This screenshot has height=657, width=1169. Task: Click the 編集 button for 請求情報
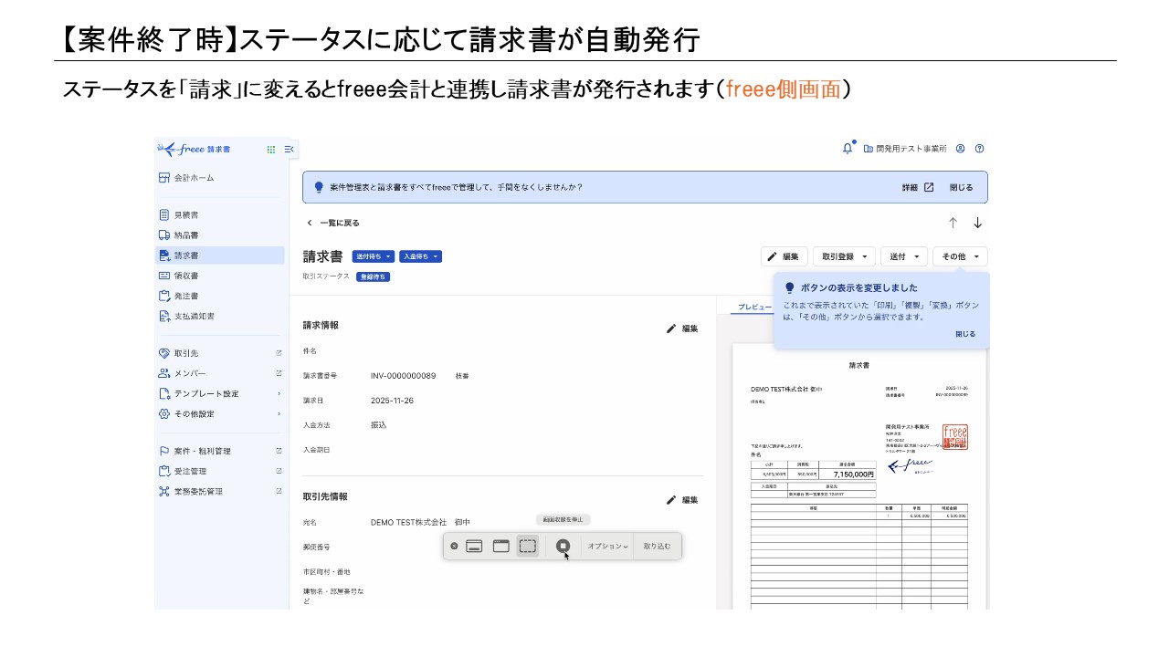682,328
